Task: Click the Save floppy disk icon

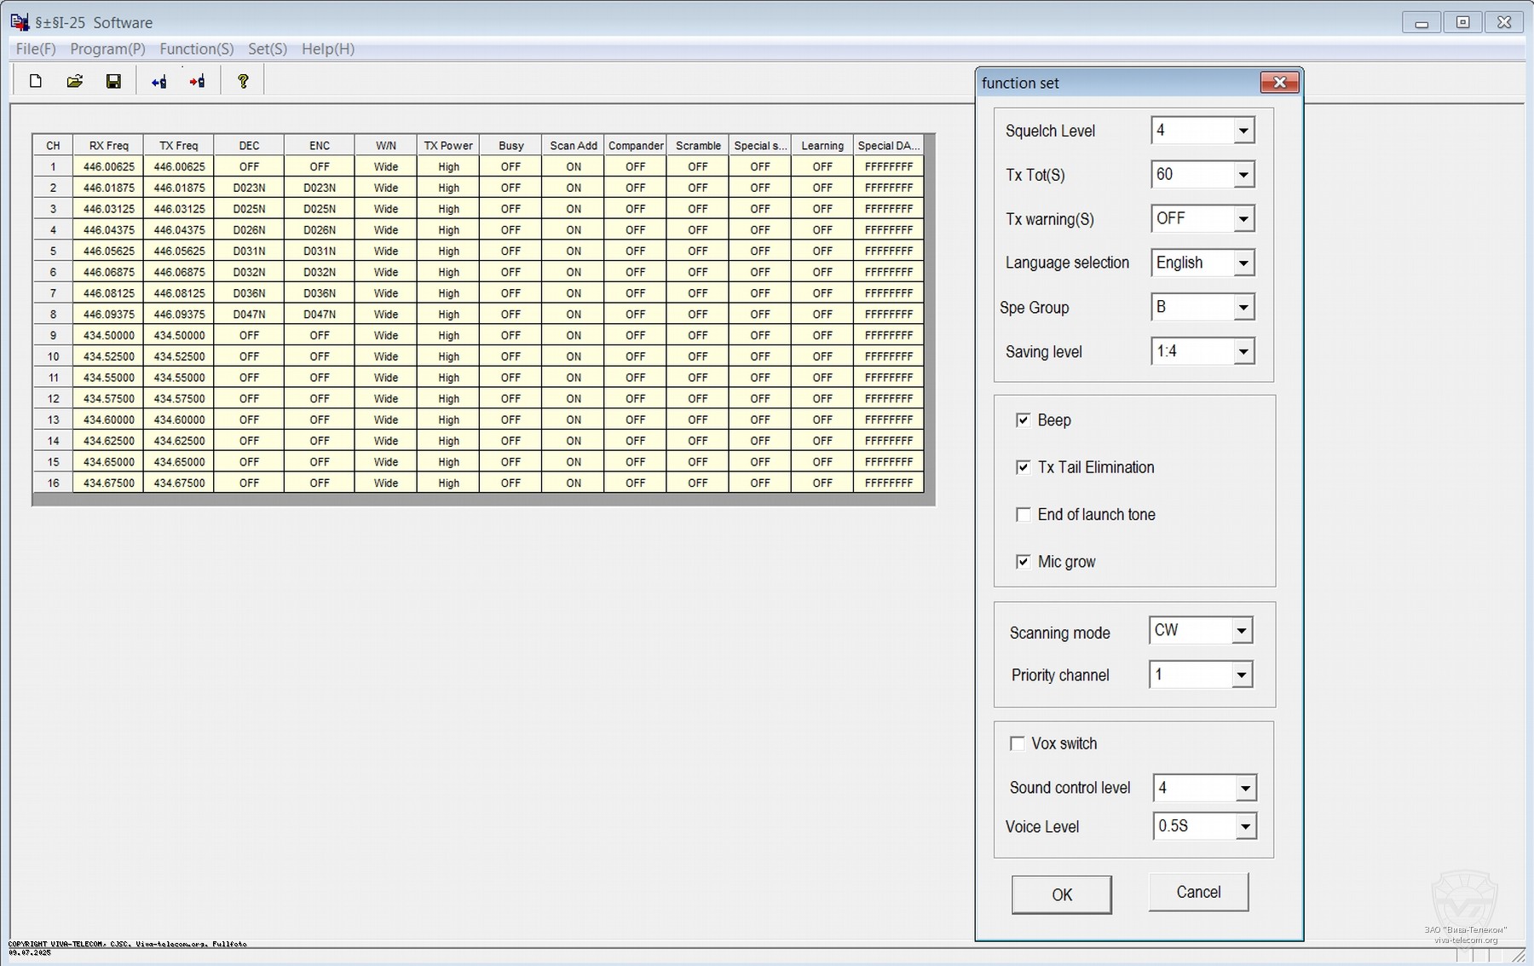Action: 113,81
